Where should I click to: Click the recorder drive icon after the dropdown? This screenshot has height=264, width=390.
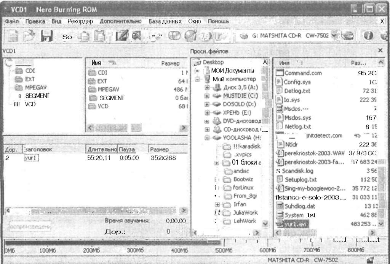(347, 36)
